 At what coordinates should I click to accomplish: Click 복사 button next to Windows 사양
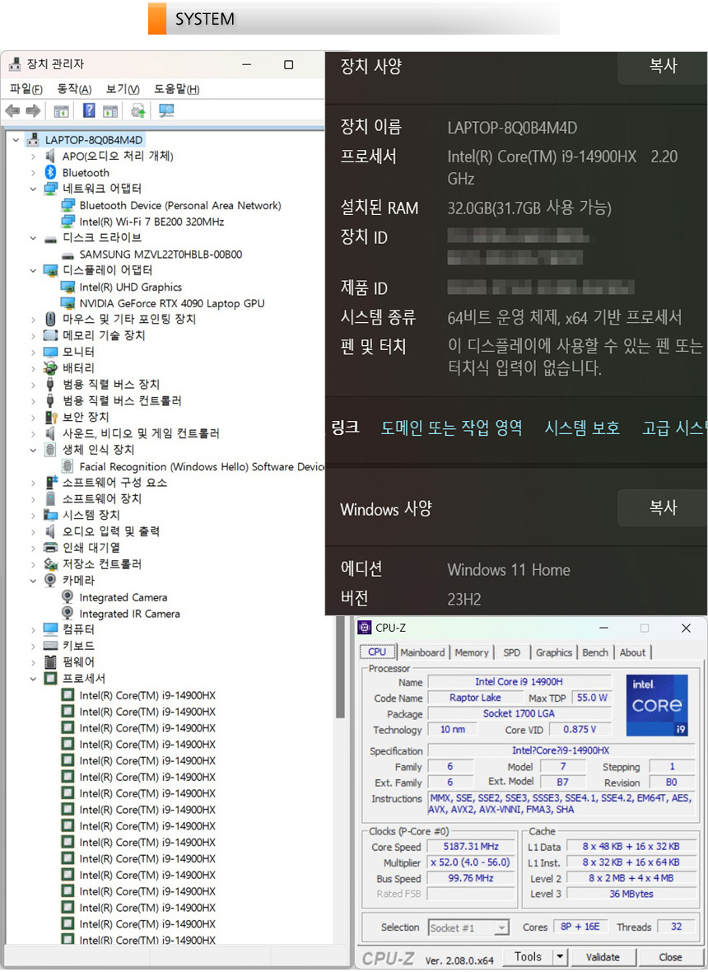(x=663, y=507)
